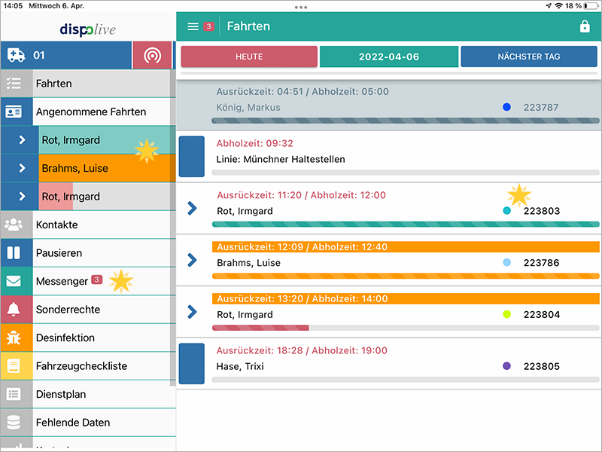Tap the Desinfektion bug icon
The height and width of the screenshot is (452, 602).
[14, 338]
